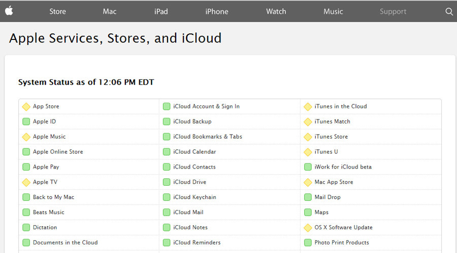This screenshot has height=253, width=457.
Task: Click the green square beside Apple Online Store
Action: tap(26, 152)
